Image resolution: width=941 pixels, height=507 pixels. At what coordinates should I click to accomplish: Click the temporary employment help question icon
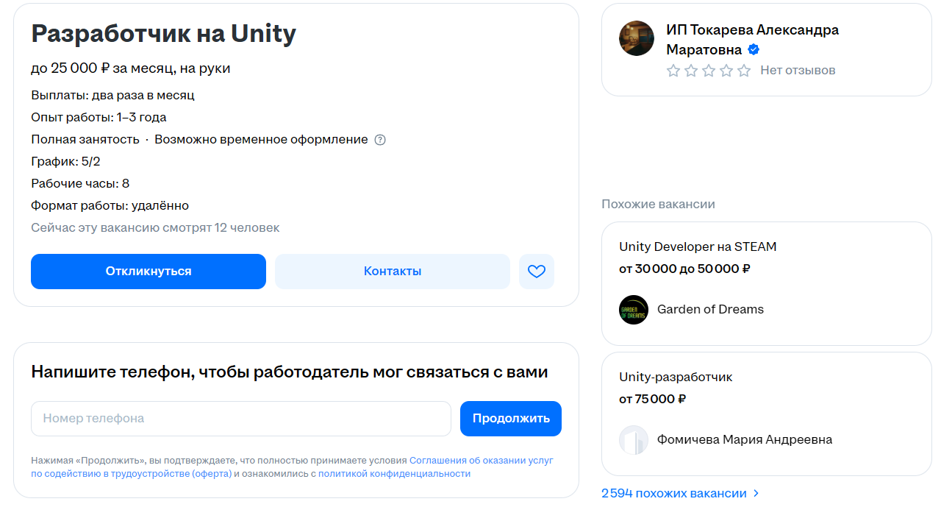[x=380, y=140]
